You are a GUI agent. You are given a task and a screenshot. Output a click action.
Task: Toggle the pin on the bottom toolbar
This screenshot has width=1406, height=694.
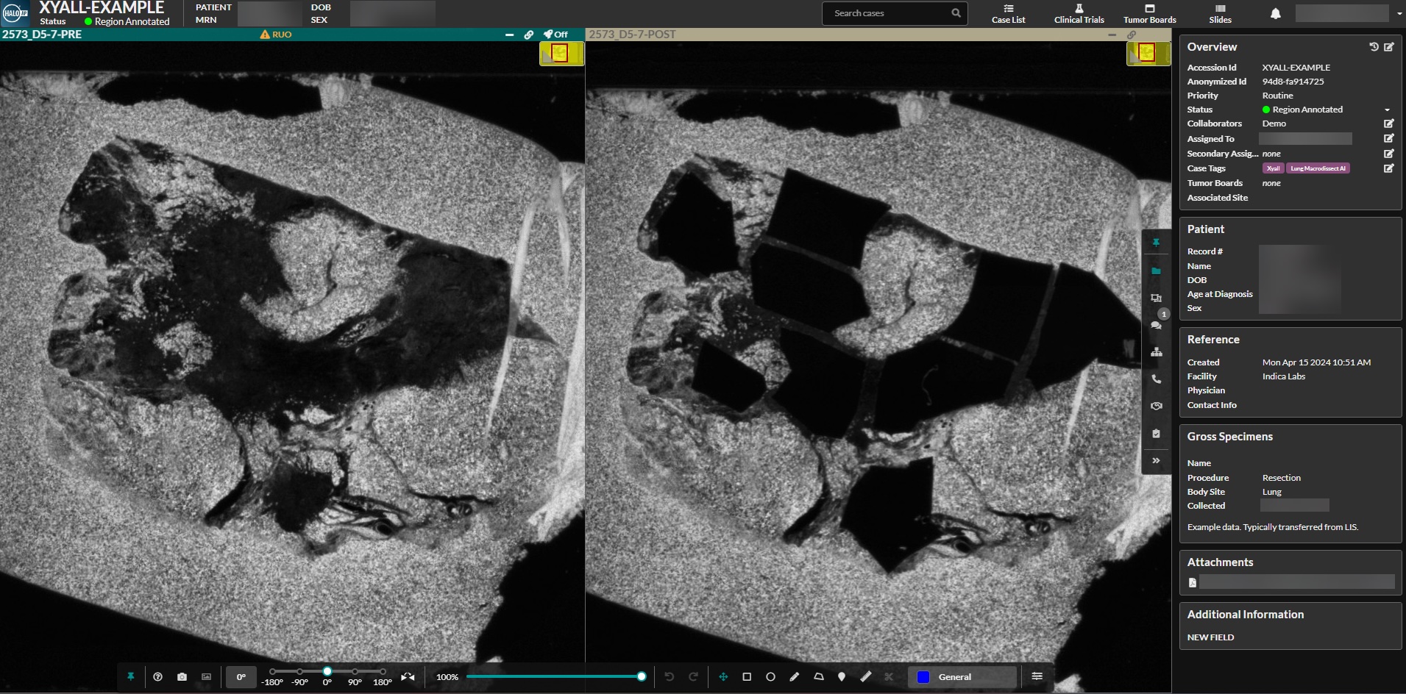pos(130,676)
